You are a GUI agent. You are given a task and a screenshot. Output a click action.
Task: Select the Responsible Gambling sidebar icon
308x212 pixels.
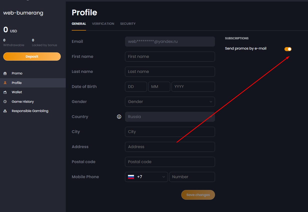[5, 111]
